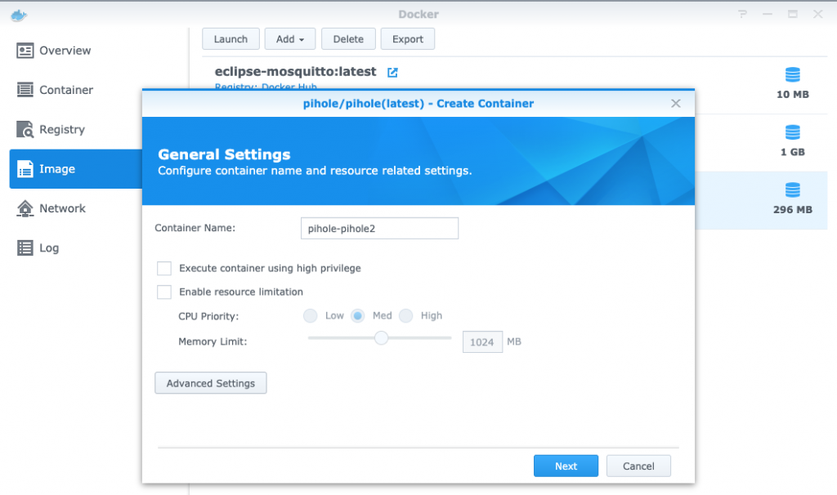Click the Overview icon in the sidebar
Viewport: 837px width, 495px height.
(x=25, y=51)
